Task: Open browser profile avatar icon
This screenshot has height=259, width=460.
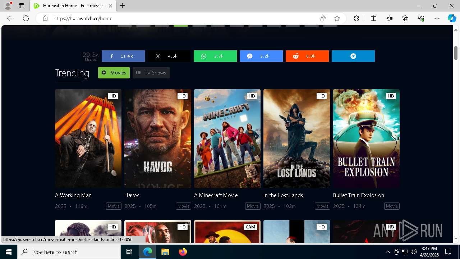Action: 8,6
